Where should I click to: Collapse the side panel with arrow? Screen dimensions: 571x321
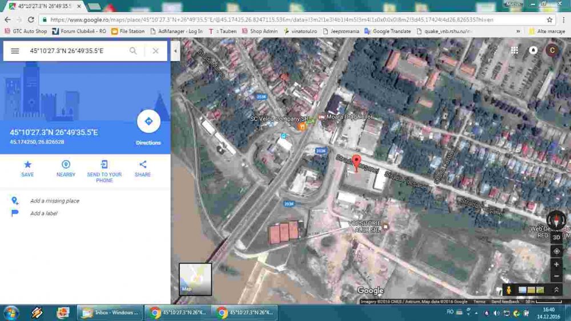pyautogui.click(x=175, y=51)
